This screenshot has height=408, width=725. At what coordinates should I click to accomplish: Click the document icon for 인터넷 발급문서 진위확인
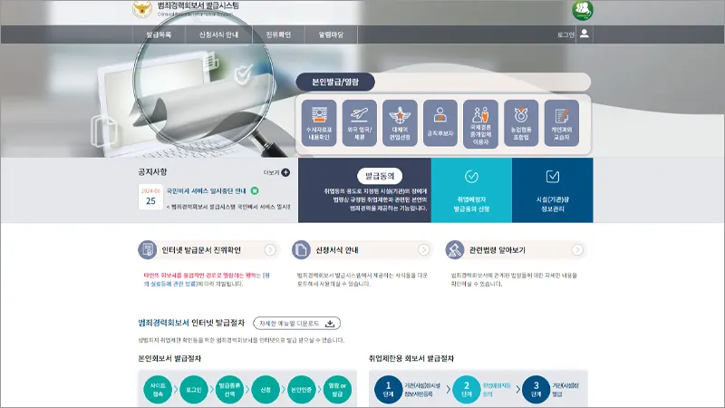pos(148,250)
